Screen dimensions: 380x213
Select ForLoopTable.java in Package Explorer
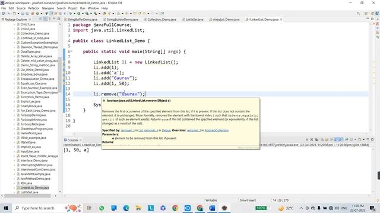pos(33,124)
